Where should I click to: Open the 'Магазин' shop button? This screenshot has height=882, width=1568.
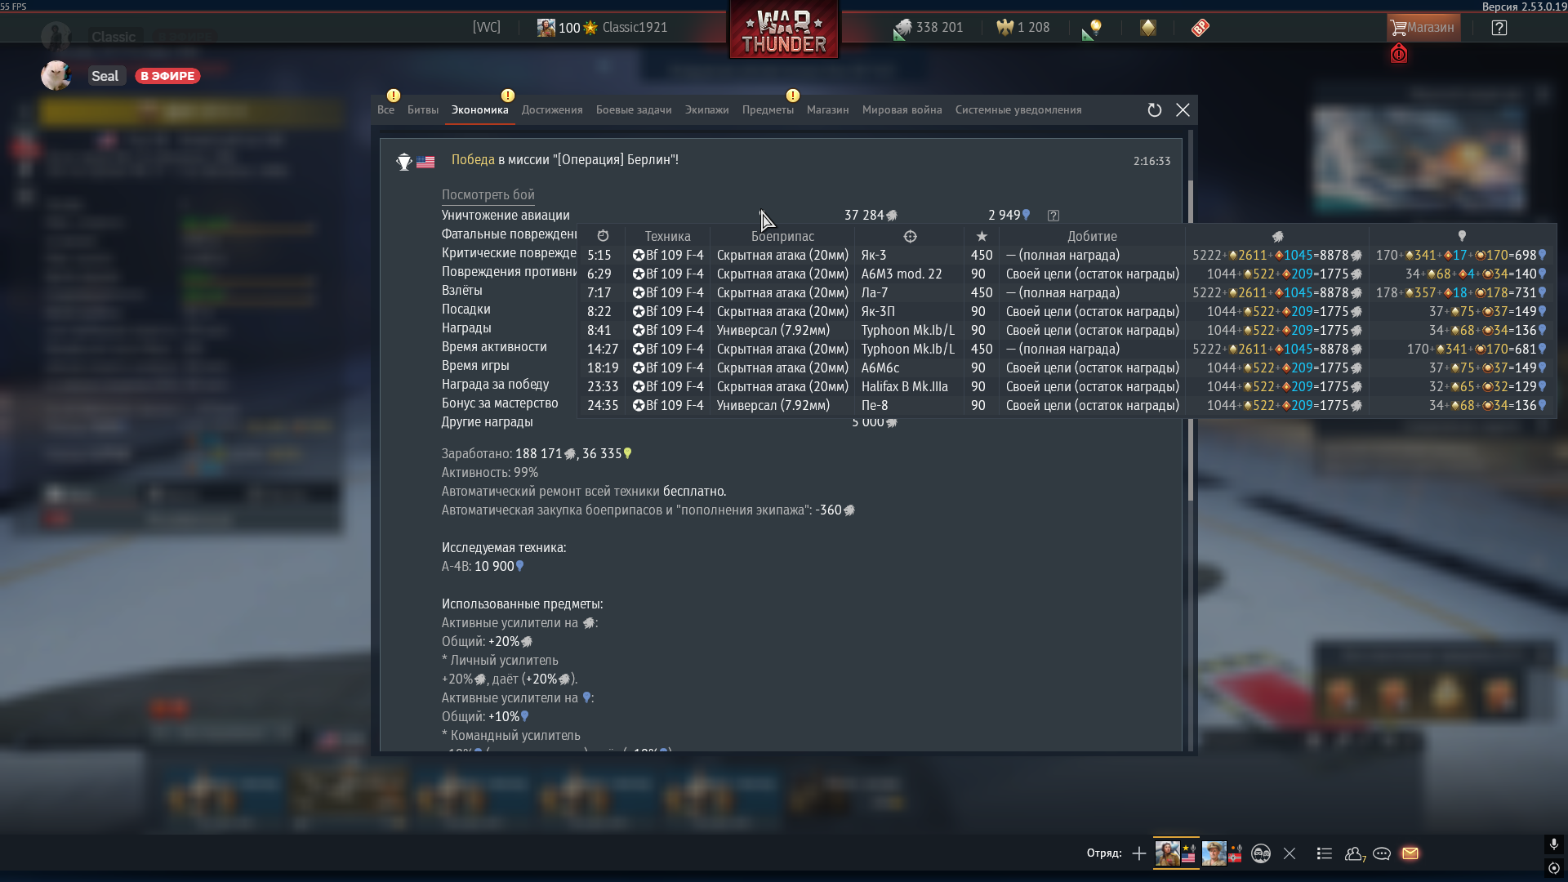click(1423, 28)
